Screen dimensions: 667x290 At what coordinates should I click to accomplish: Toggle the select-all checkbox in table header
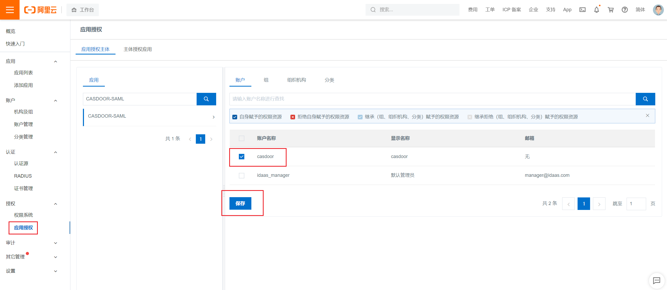point(241,138)
